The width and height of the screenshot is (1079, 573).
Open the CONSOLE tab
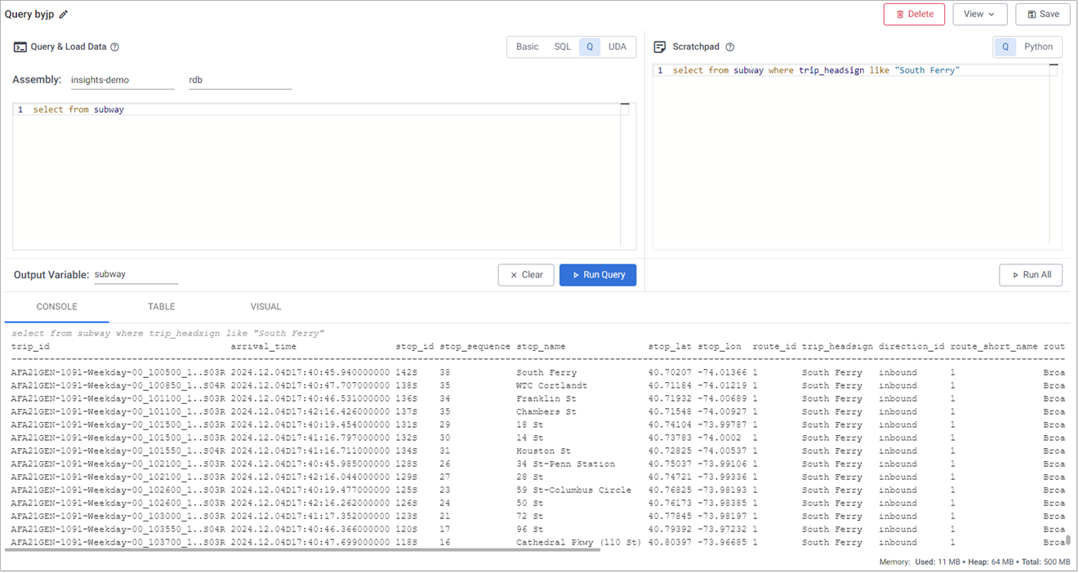point(57,307)
